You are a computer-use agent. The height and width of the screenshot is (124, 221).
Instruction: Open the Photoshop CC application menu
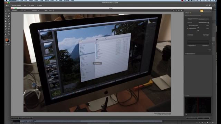click(14, 1)
